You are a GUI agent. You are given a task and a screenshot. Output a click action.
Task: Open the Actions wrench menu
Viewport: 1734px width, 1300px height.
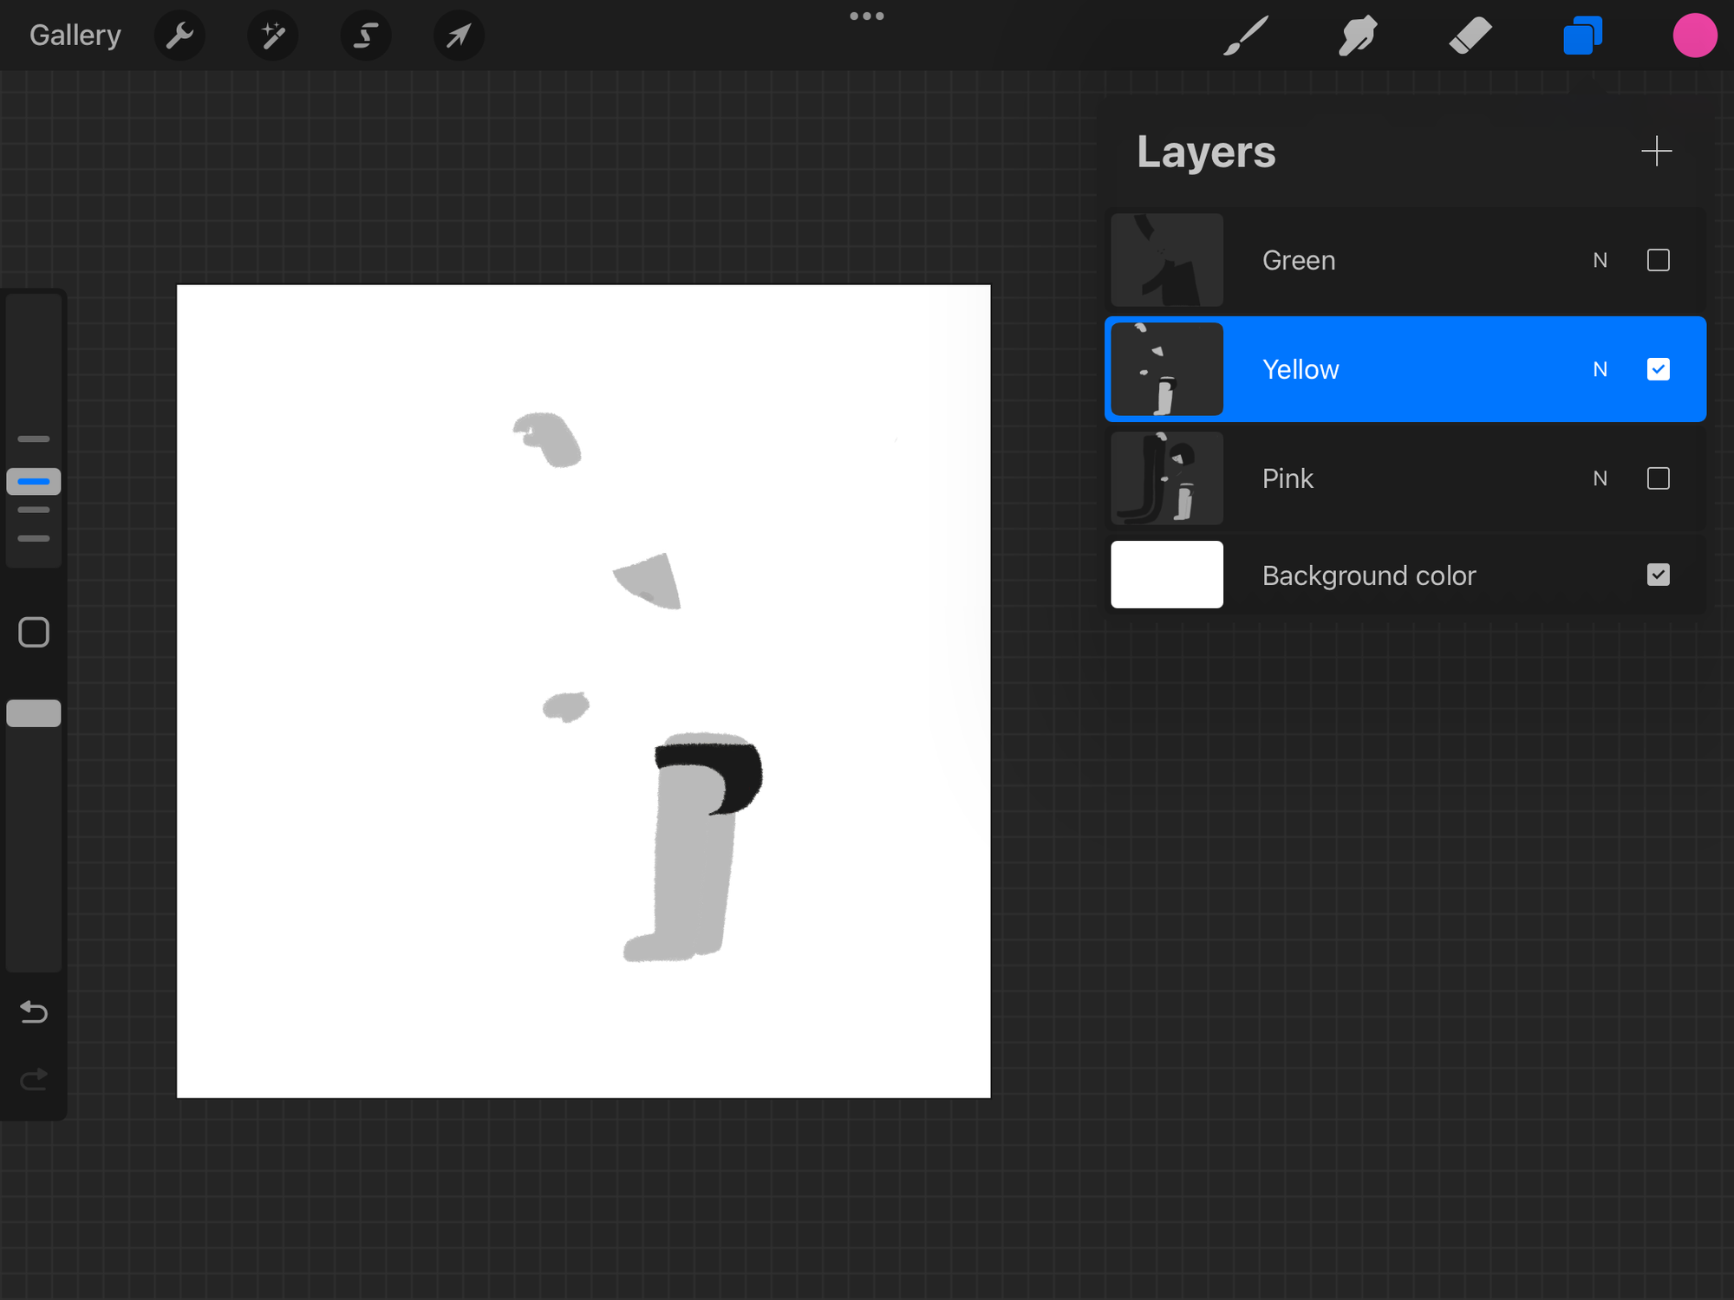(x=179, y=36)
